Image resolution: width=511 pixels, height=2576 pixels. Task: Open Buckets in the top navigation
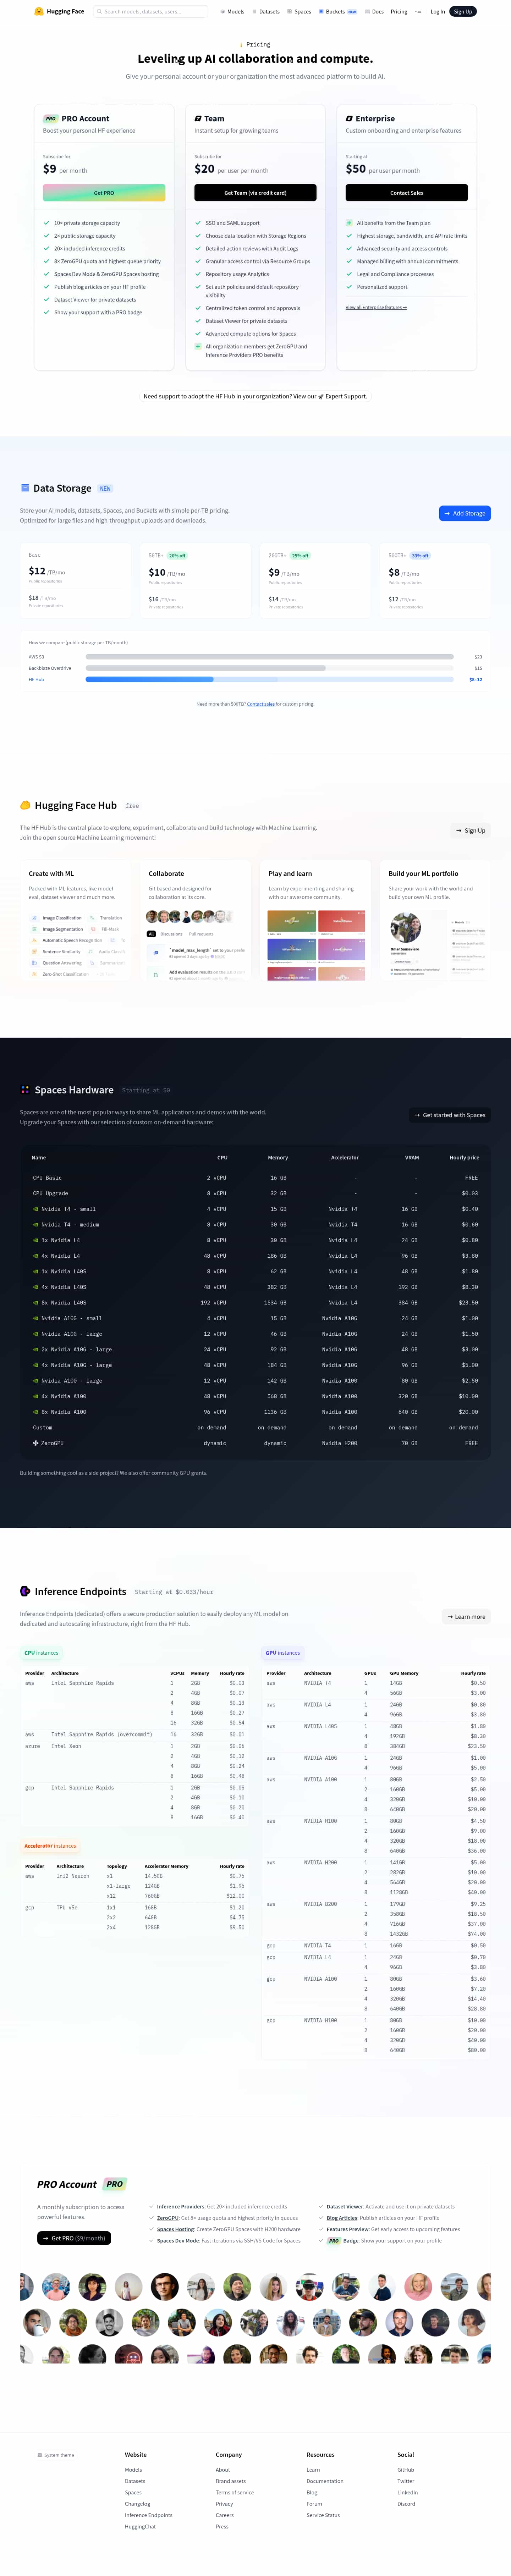[337, 12]
